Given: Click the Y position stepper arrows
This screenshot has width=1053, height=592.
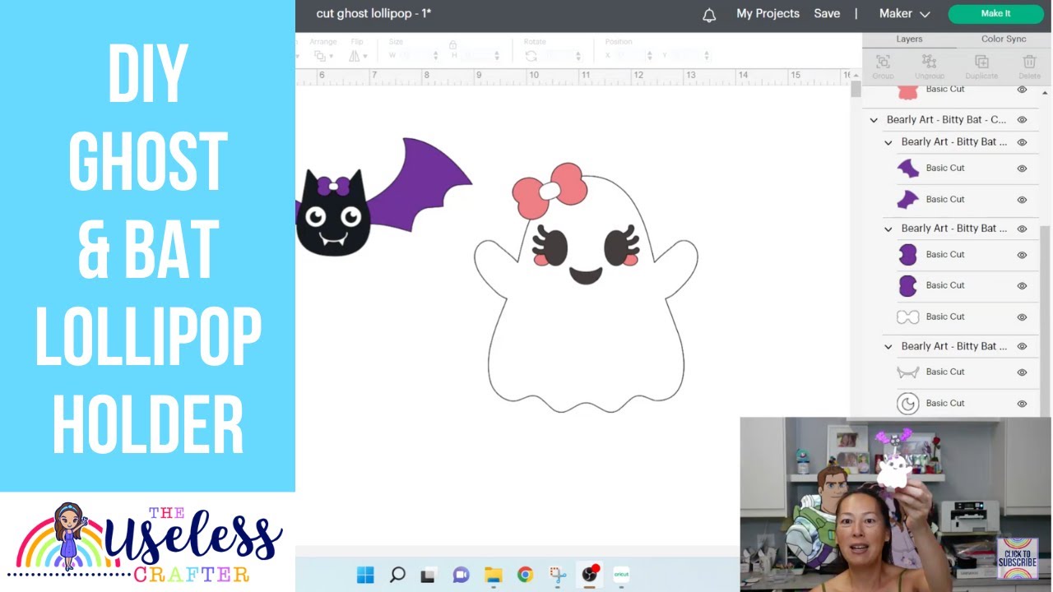Looking at the screenshot, I should click(x=706, y=56).
